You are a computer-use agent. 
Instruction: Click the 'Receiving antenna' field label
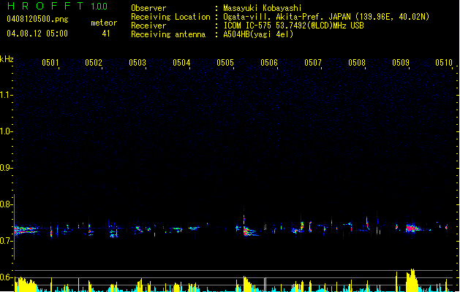pyautogui.click(x=168, y=34)
